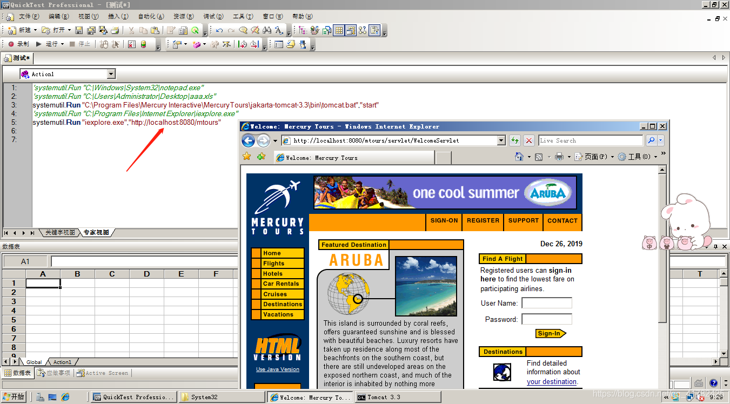Expand the IE address bar dropdown
The image size is (730, 404).
(501, 140)
